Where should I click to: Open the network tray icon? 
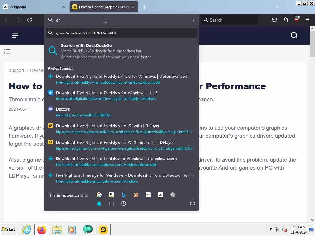click(277, 229)
